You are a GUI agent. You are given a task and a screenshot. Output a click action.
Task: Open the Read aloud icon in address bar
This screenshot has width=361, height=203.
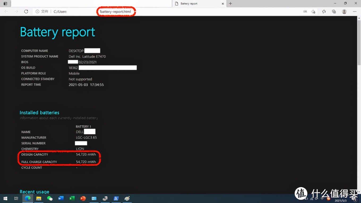click(305, 11)
